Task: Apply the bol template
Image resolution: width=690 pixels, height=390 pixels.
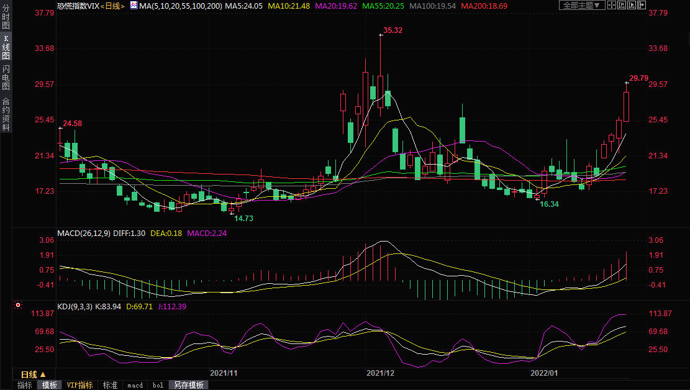Action: pyautogui.click(x=158, y=385)
